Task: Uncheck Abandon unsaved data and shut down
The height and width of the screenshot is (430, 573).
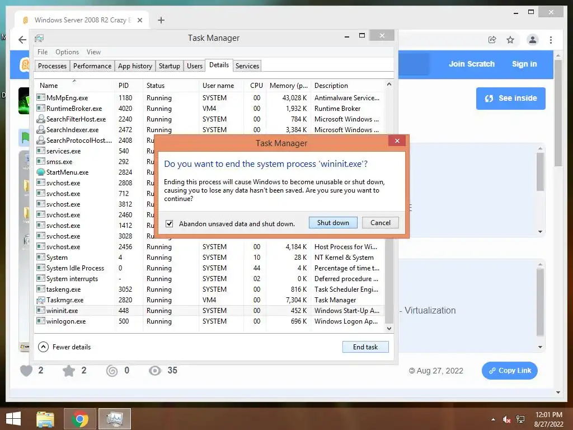Action: 169,223
